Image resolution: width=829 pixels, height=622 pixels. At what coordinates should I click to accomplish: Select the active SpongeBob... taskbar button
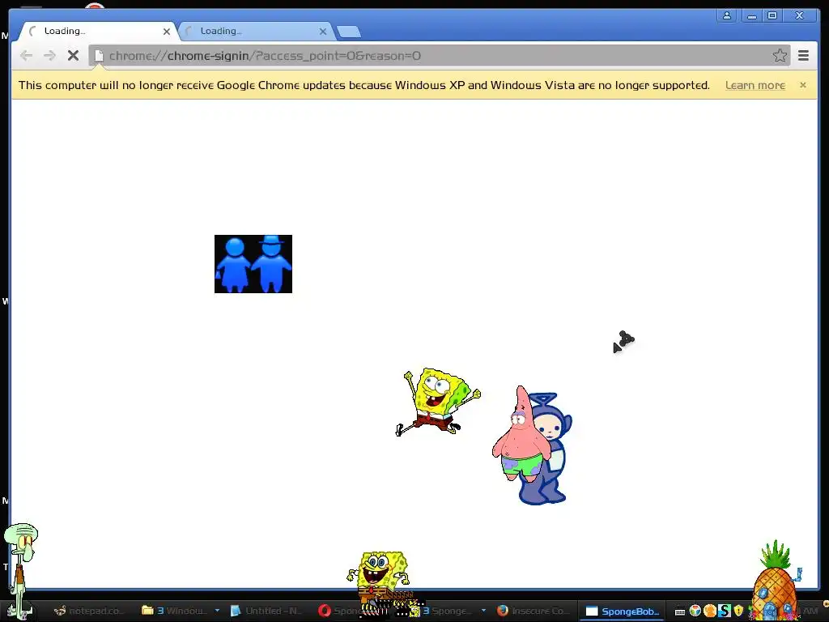tap(623, 611)
